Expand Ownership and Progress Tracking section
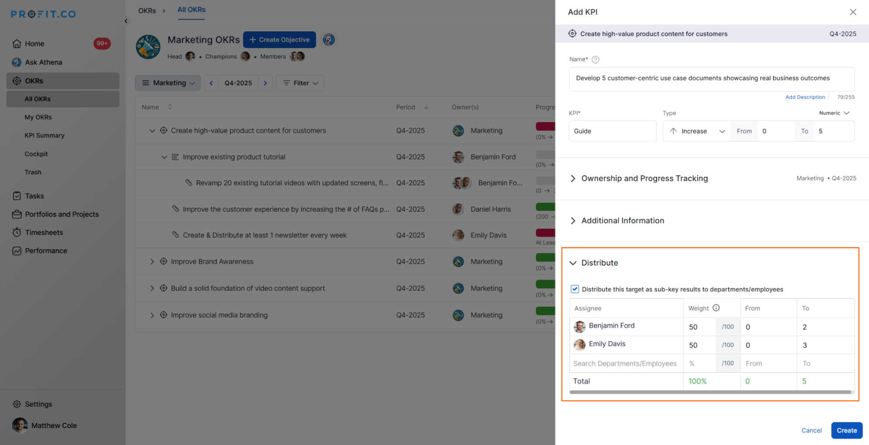The height and width of the screenshot is (445, 869). tap(573, 179)
